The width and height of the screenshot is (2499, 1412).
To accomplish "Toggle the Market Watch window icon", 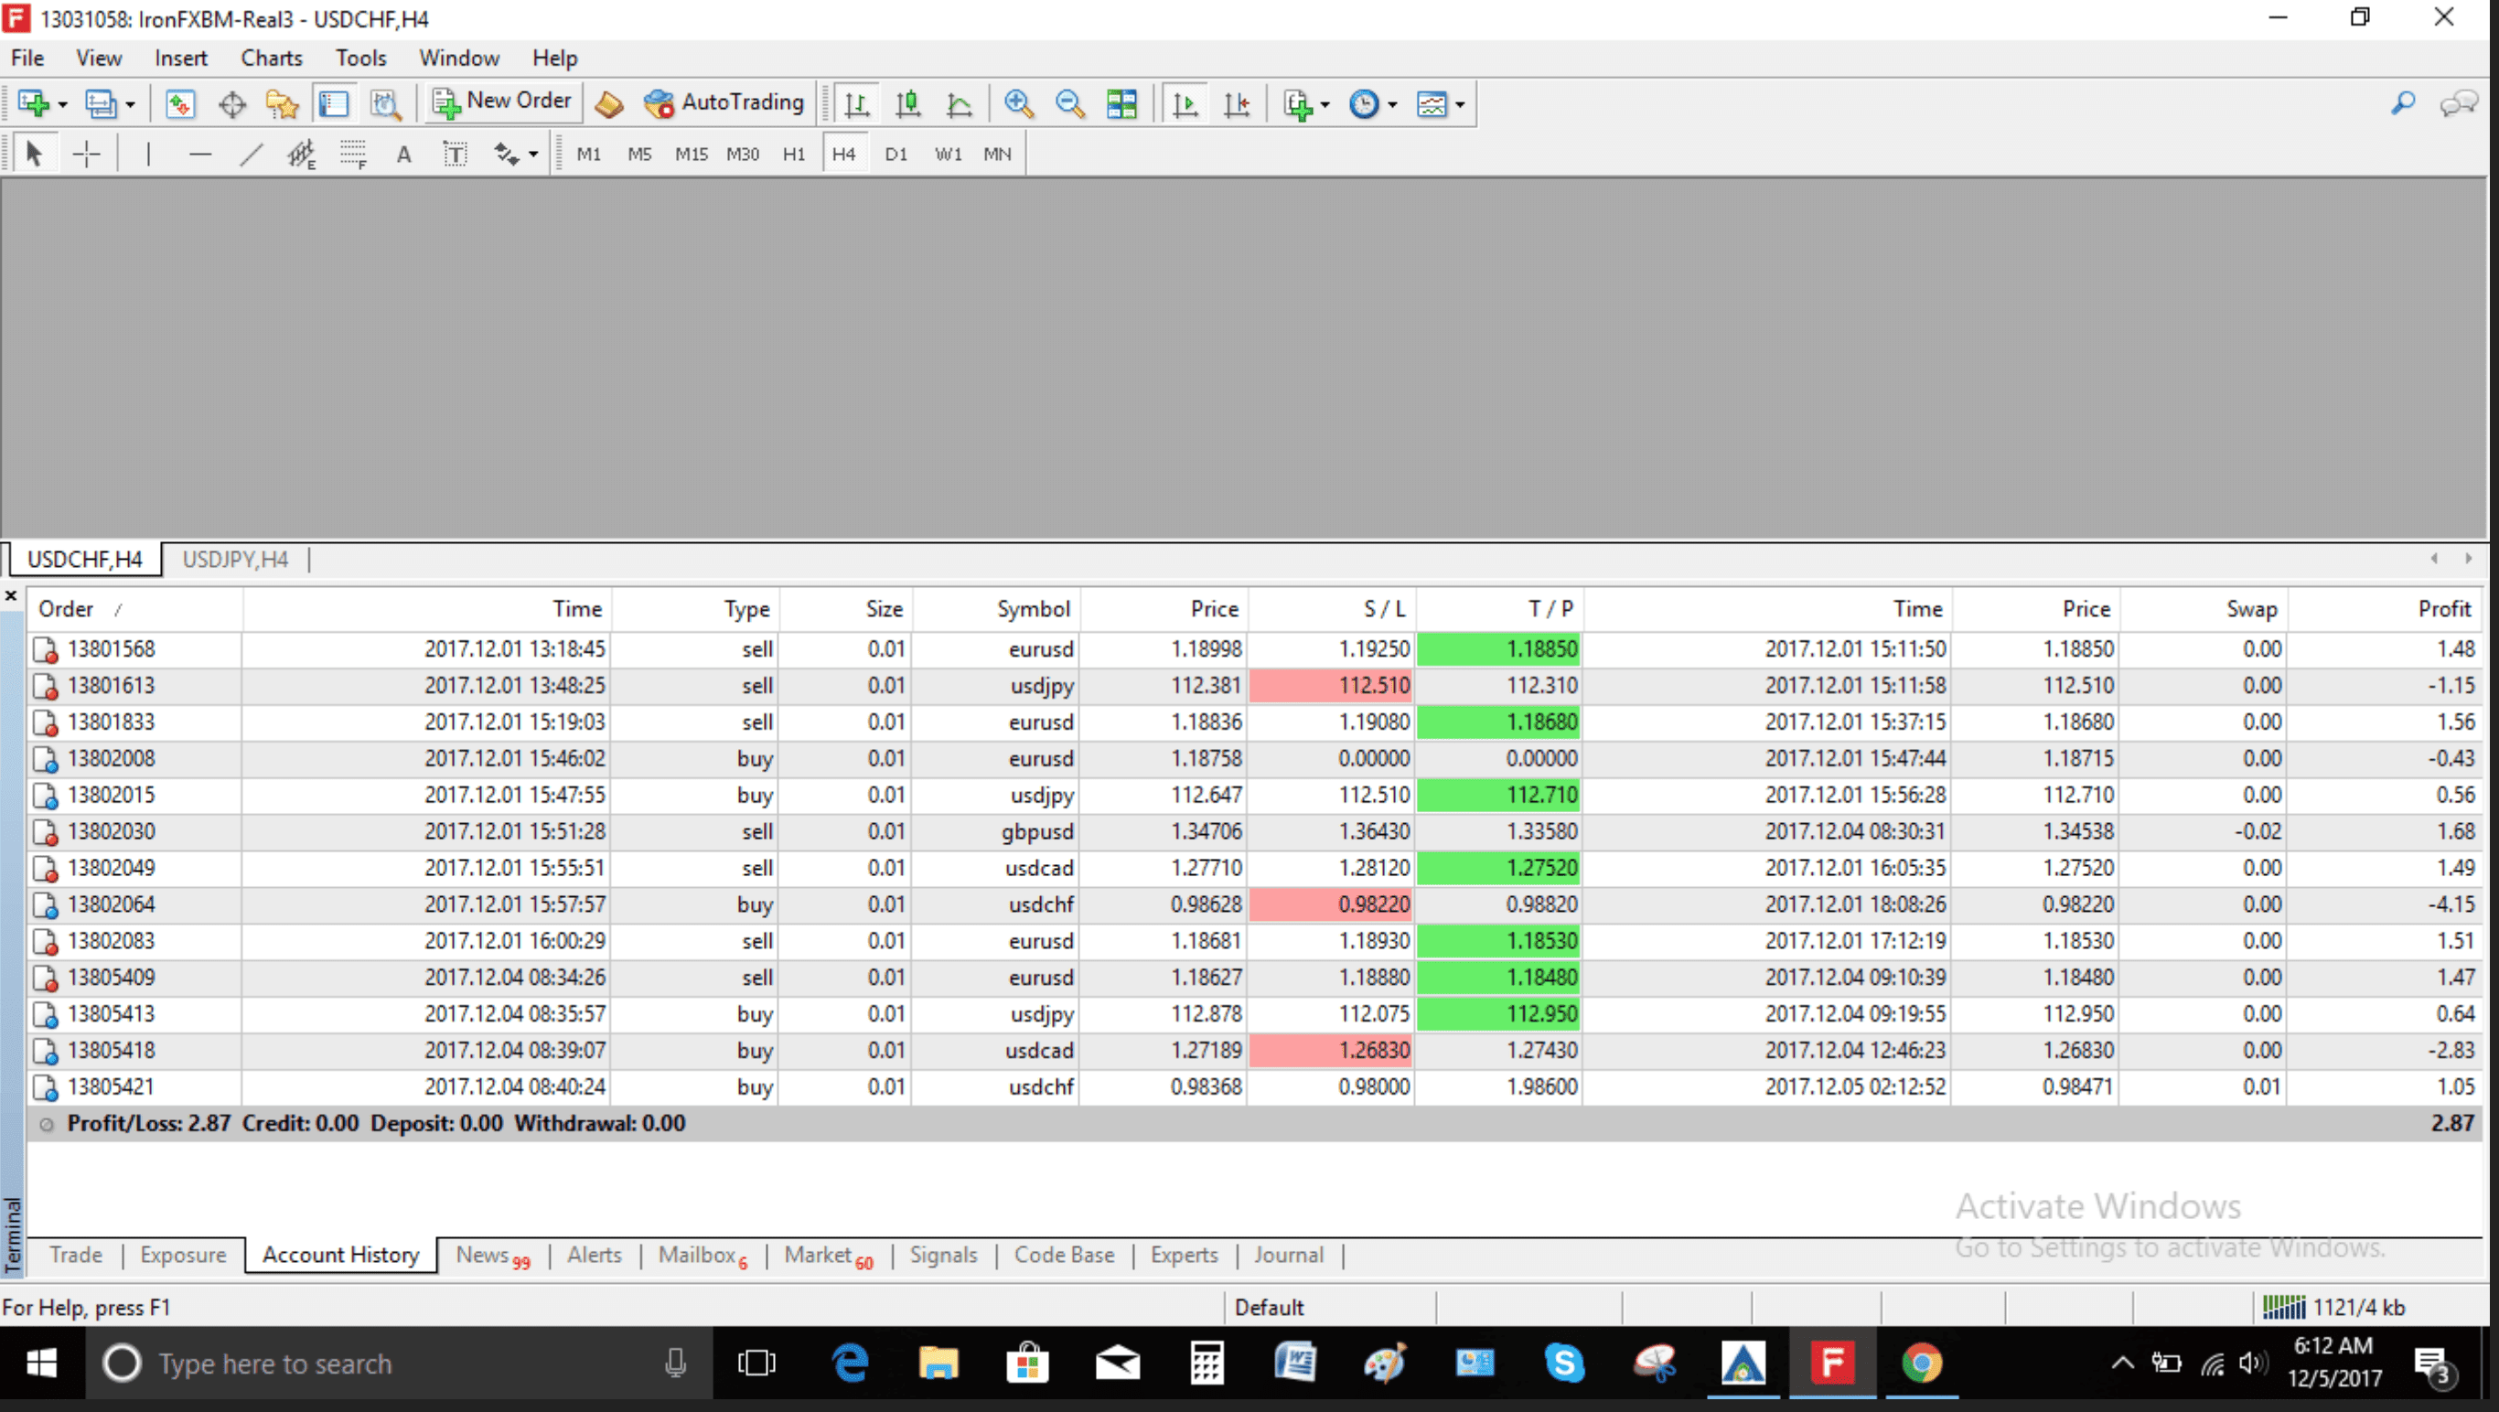I will point(179,102).
